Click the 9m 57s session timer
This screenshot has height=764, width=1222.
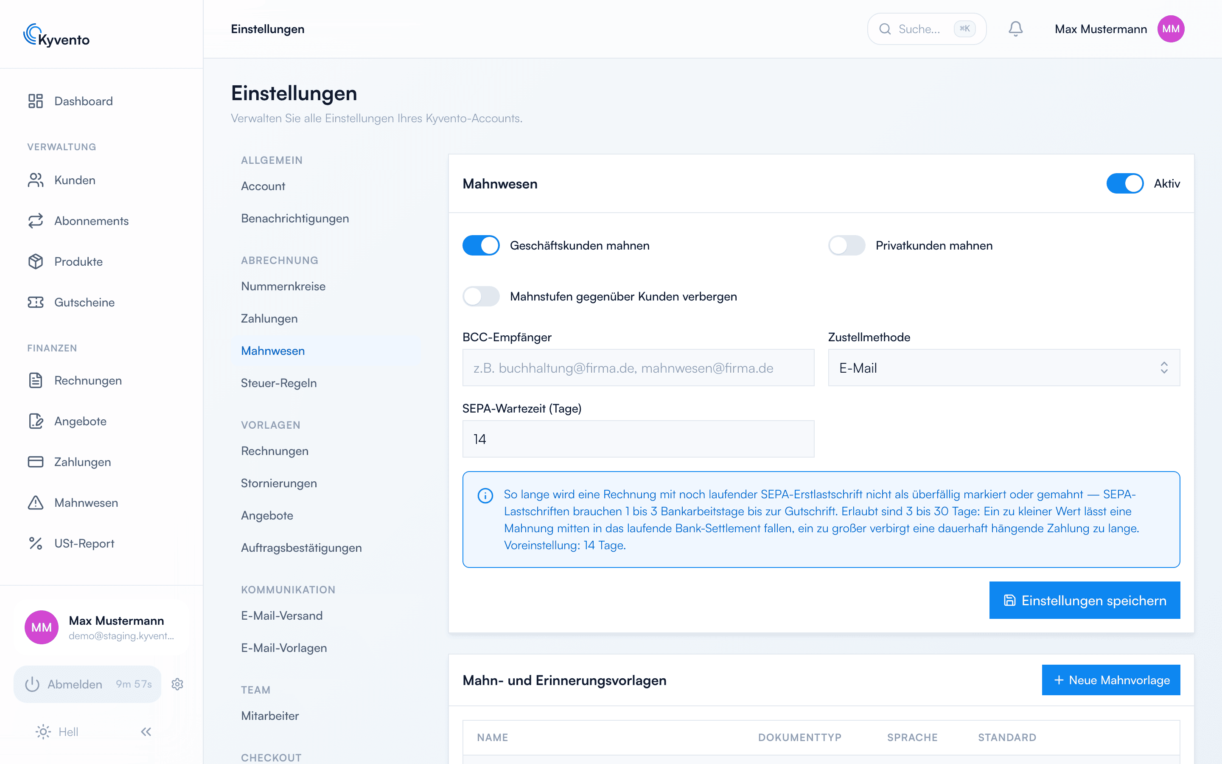134,684
